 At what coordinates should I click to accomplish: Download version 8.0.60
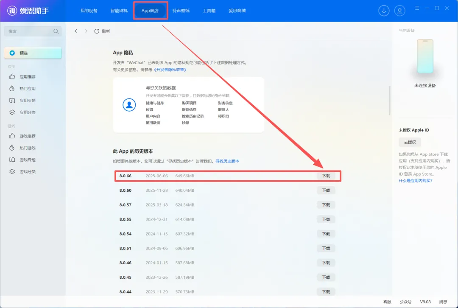pyautogui.click(x=326, y=190)
